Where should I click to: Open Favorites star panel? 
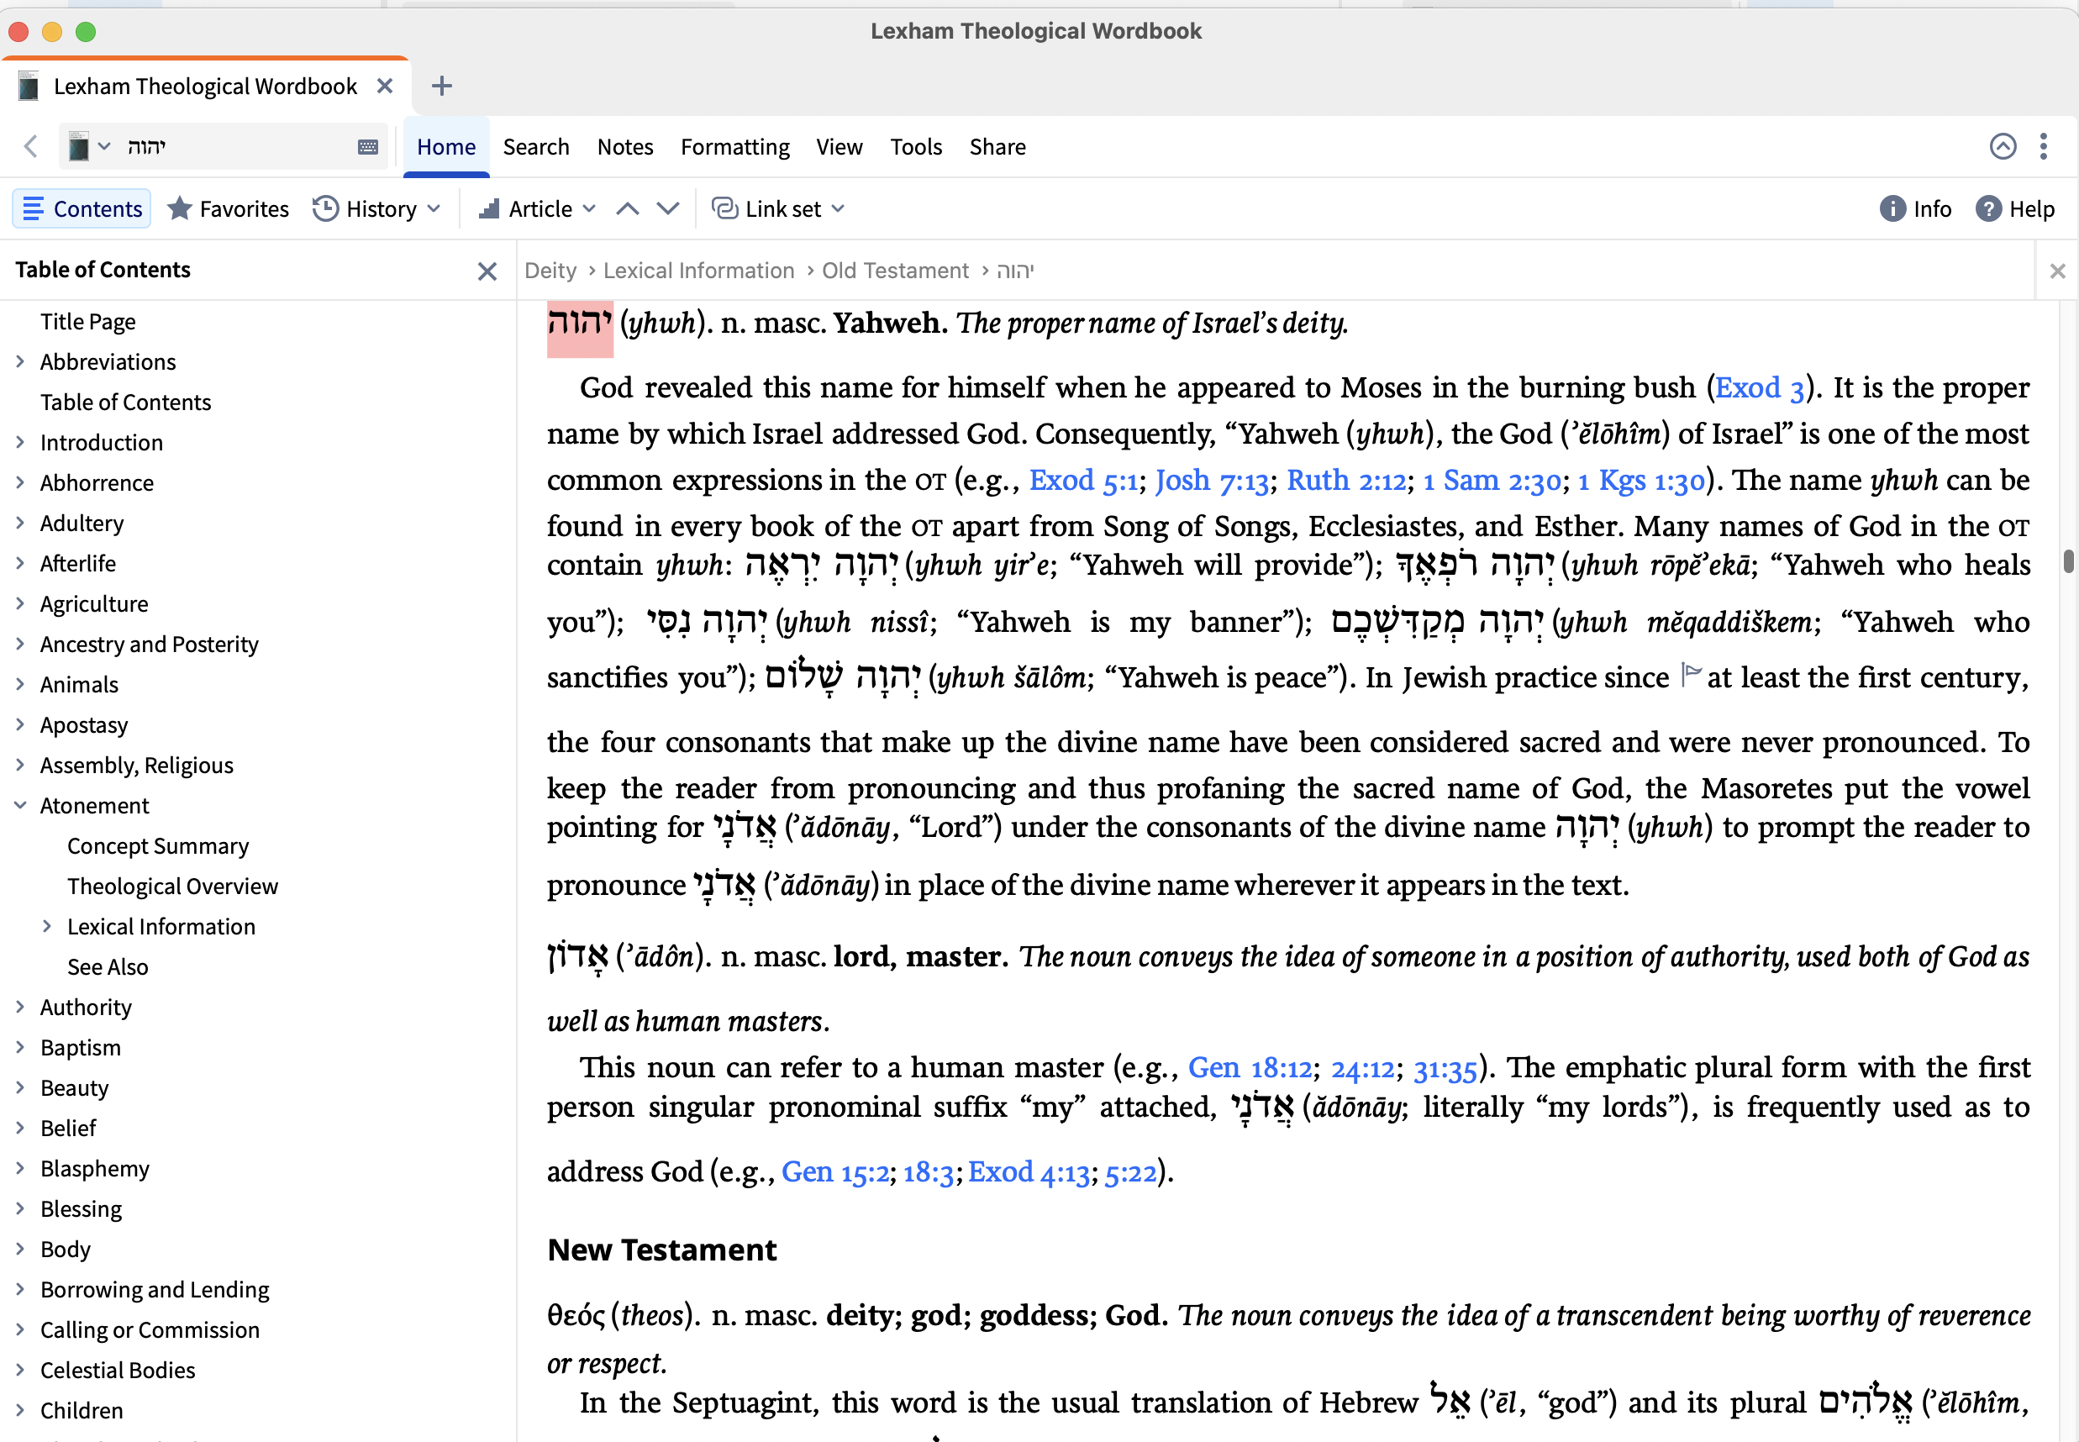pyautogui.click(x=229, y=208)
